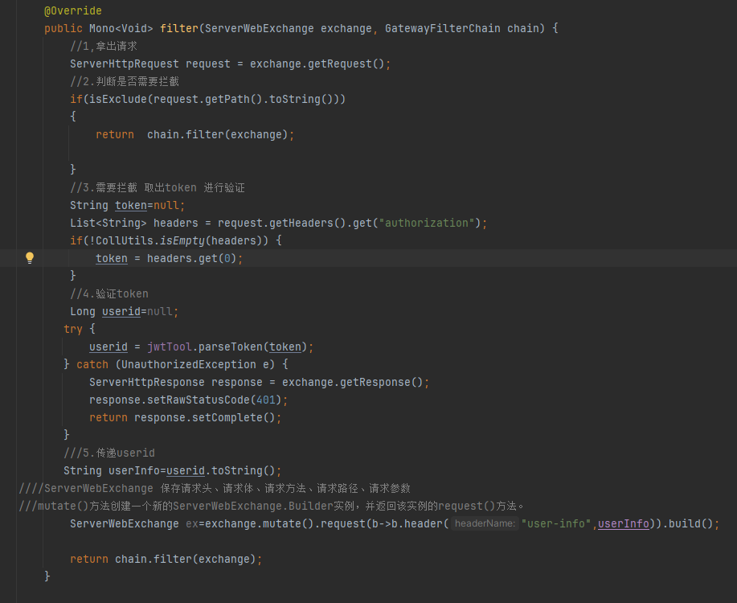Click exchange.mutate() in the ServerWebExchange ex line
This screenshot has height=603, width=737.
pos(260,524)
